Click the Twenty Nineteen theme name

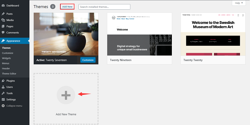[x=121, y=60]
